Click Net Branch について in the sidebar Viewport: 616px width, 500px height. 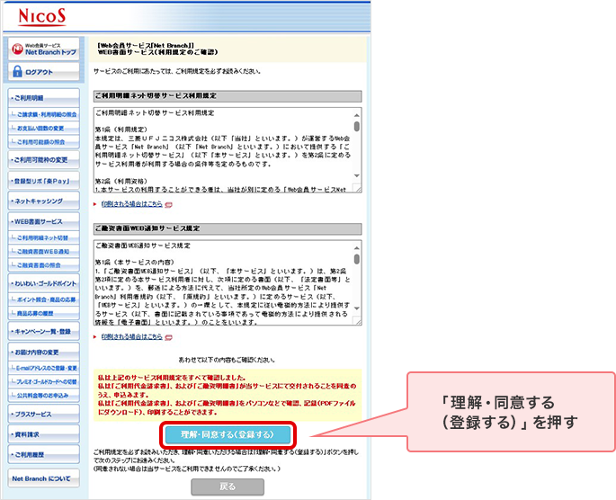tap(43, 478)
